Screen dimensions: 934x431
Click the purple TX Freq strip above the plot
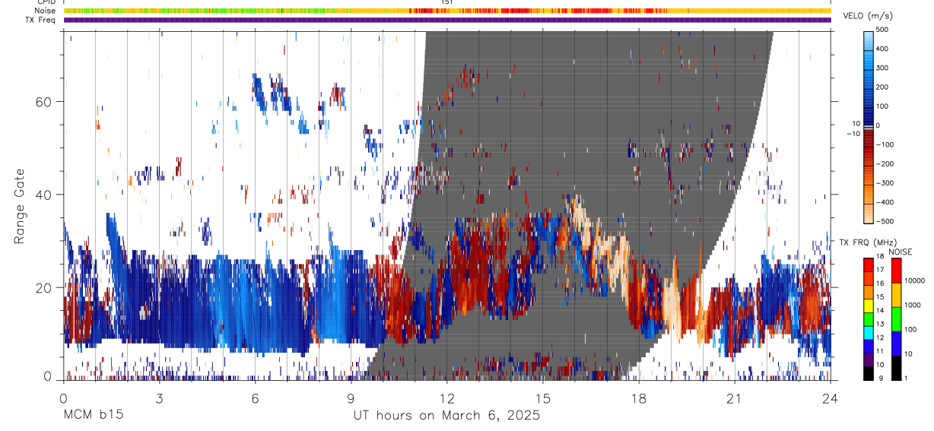click(446, 21)
